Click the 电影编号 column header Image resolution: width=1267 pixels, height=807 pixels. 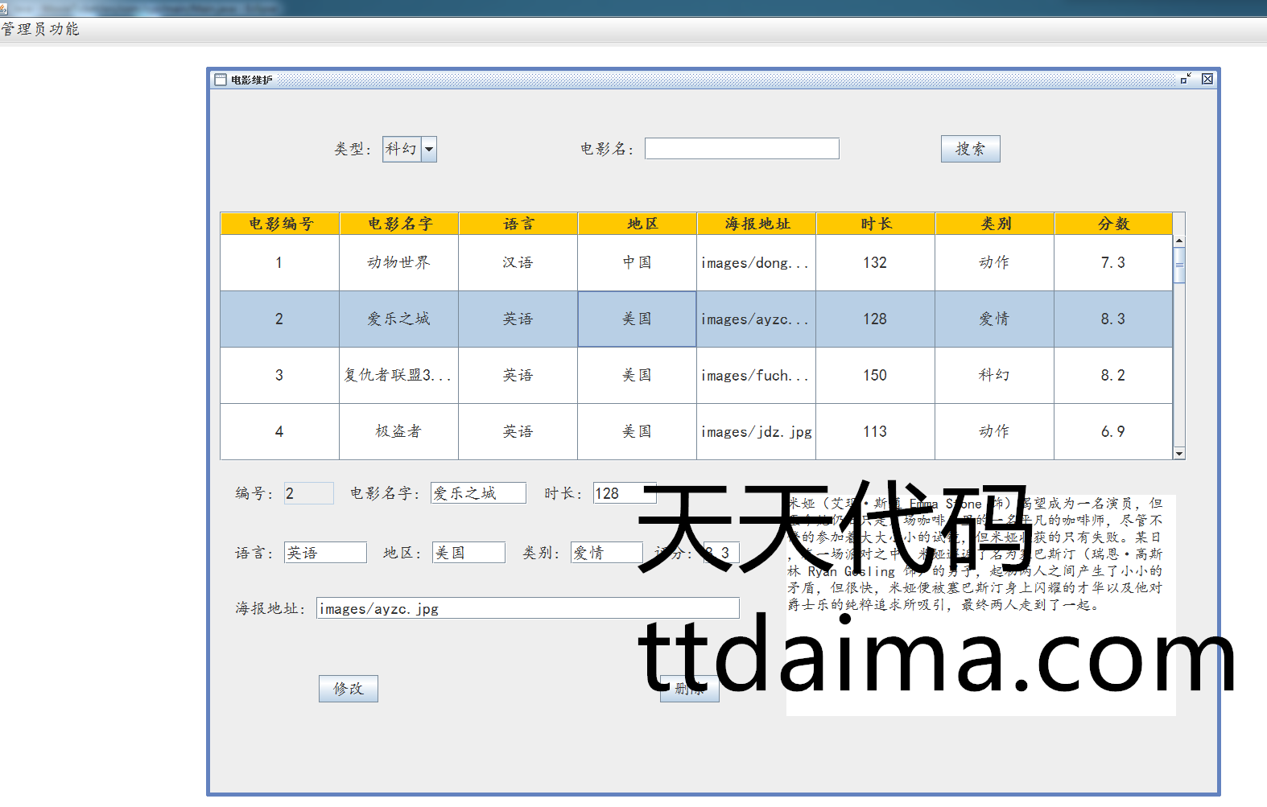tap(280, 224)
